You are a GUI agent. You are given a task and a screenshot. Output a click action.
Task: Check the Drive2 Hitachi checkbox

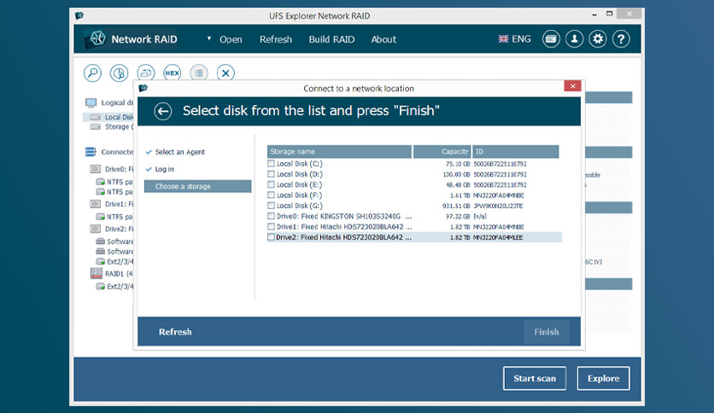271,237
